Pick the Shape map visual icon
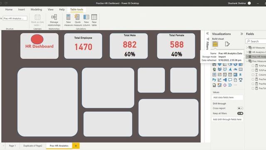This screenshot has width=266, height=150. click(x=225, y=70)
